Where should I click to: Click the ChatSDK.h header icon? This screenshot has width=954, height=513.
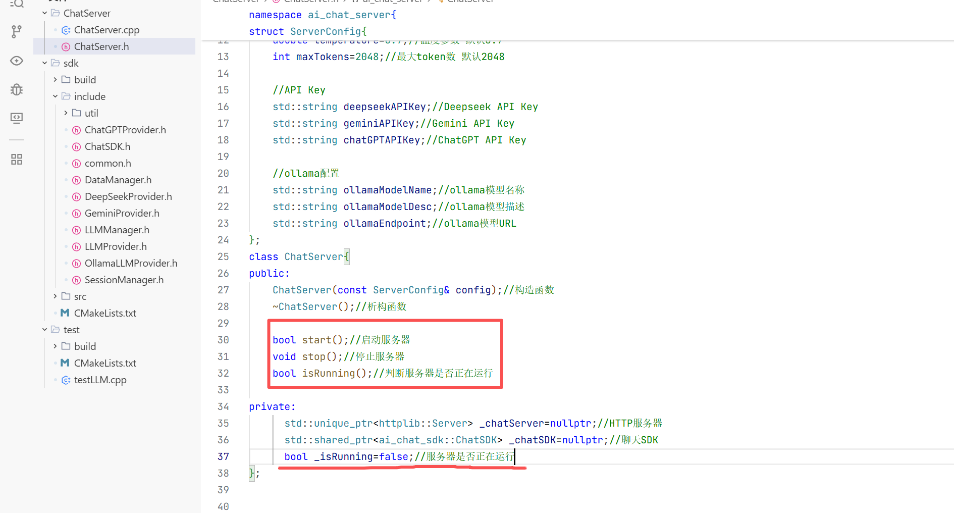(76, 147)
